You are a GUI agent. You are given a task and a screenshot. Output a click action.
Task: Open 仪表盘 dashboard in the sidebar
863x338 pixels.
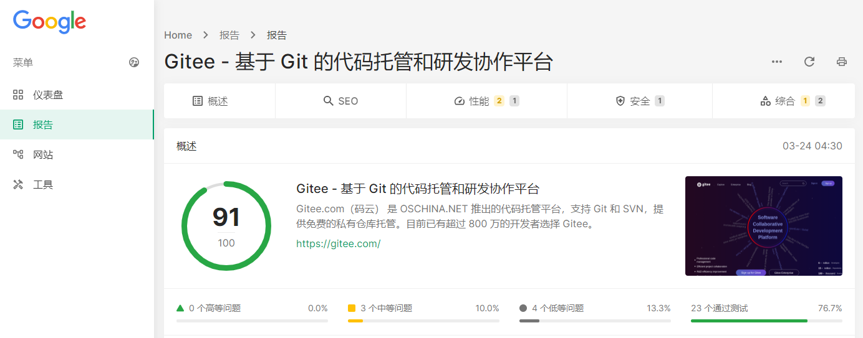click(x=77, y=95)
